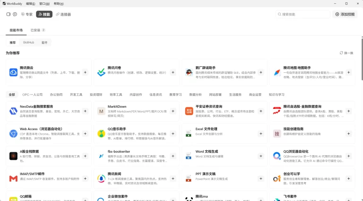Click the QQ浏览器自动化 icon
Screen dimensions: 363x201
click(277, 156)
